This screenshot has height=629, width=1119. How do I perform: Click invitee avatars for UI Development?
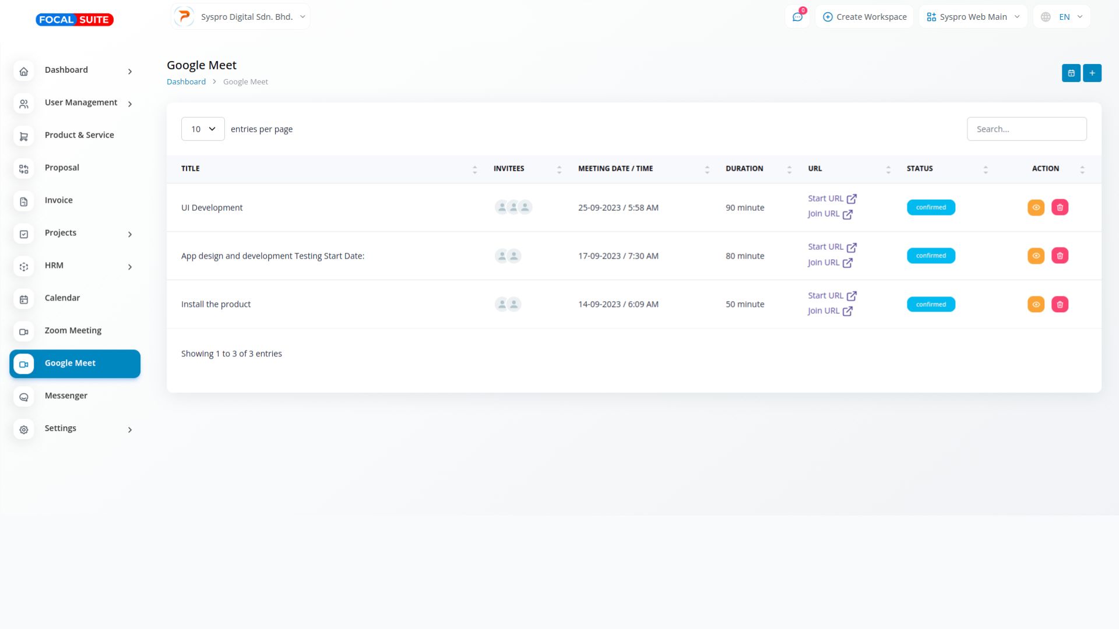coord(513,207)
